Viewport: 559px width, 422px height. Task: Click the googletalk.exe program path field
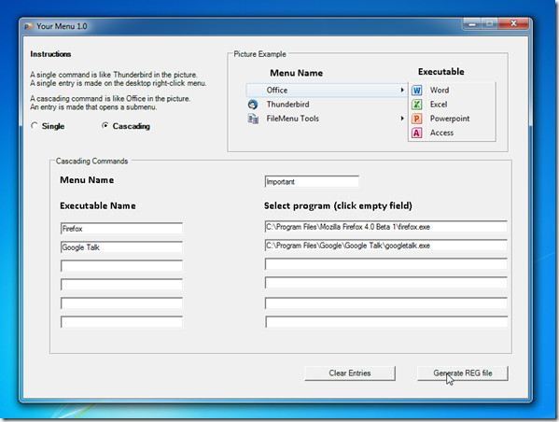point(385,246)
